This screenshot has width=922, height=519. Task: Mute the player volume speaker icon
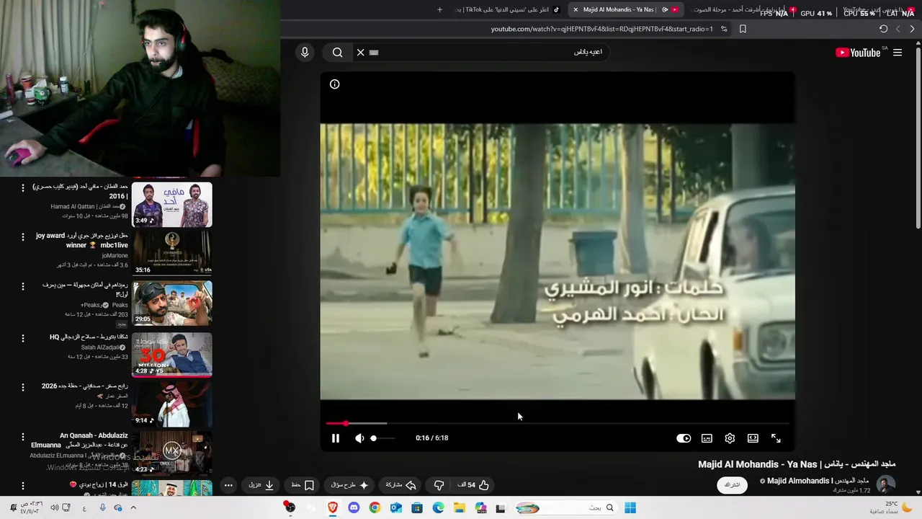359,438
